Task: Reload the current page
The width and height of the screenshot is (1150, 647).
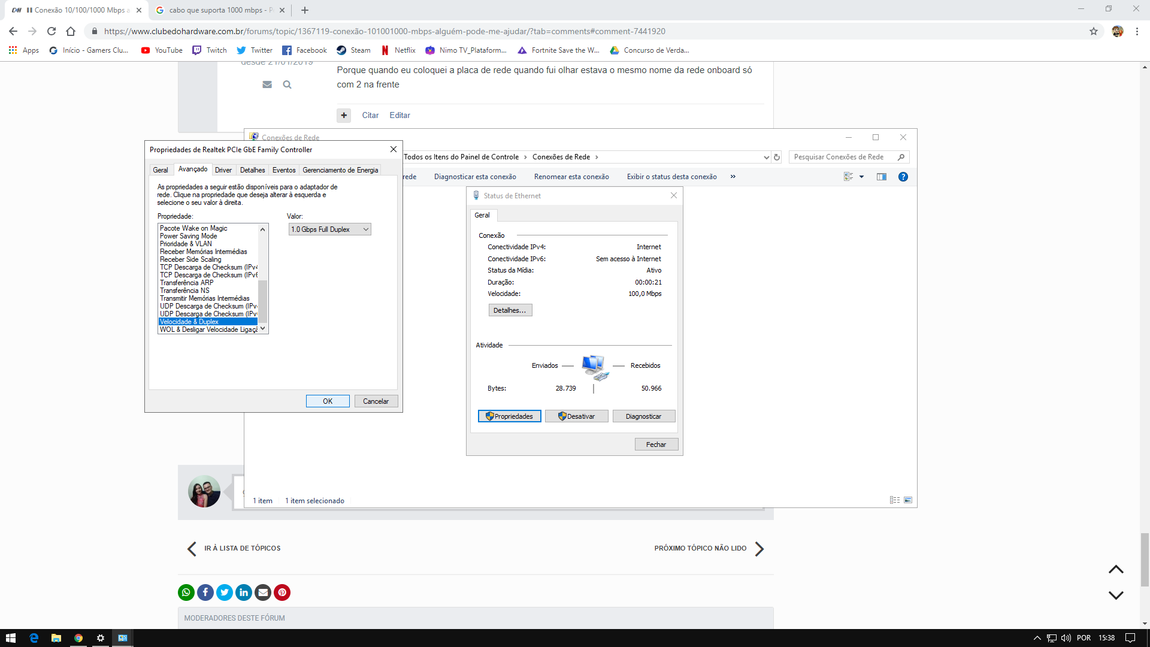Action: click(52, 31)
